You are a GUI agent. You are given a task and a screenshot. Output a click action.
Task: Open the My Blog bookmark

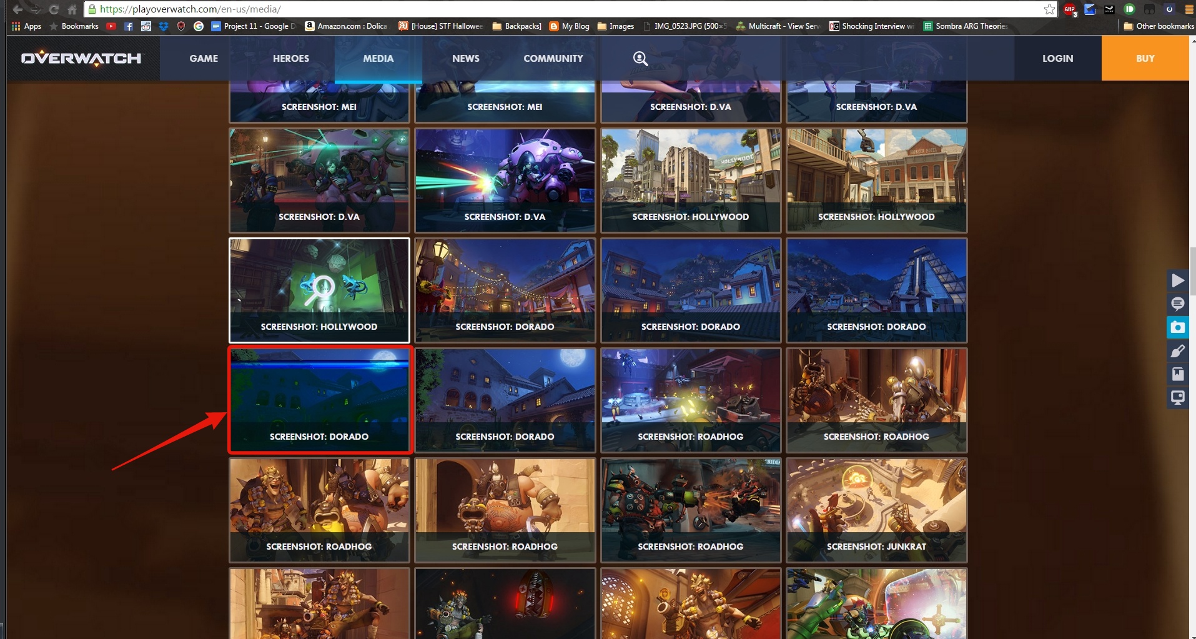coord(570,26)
